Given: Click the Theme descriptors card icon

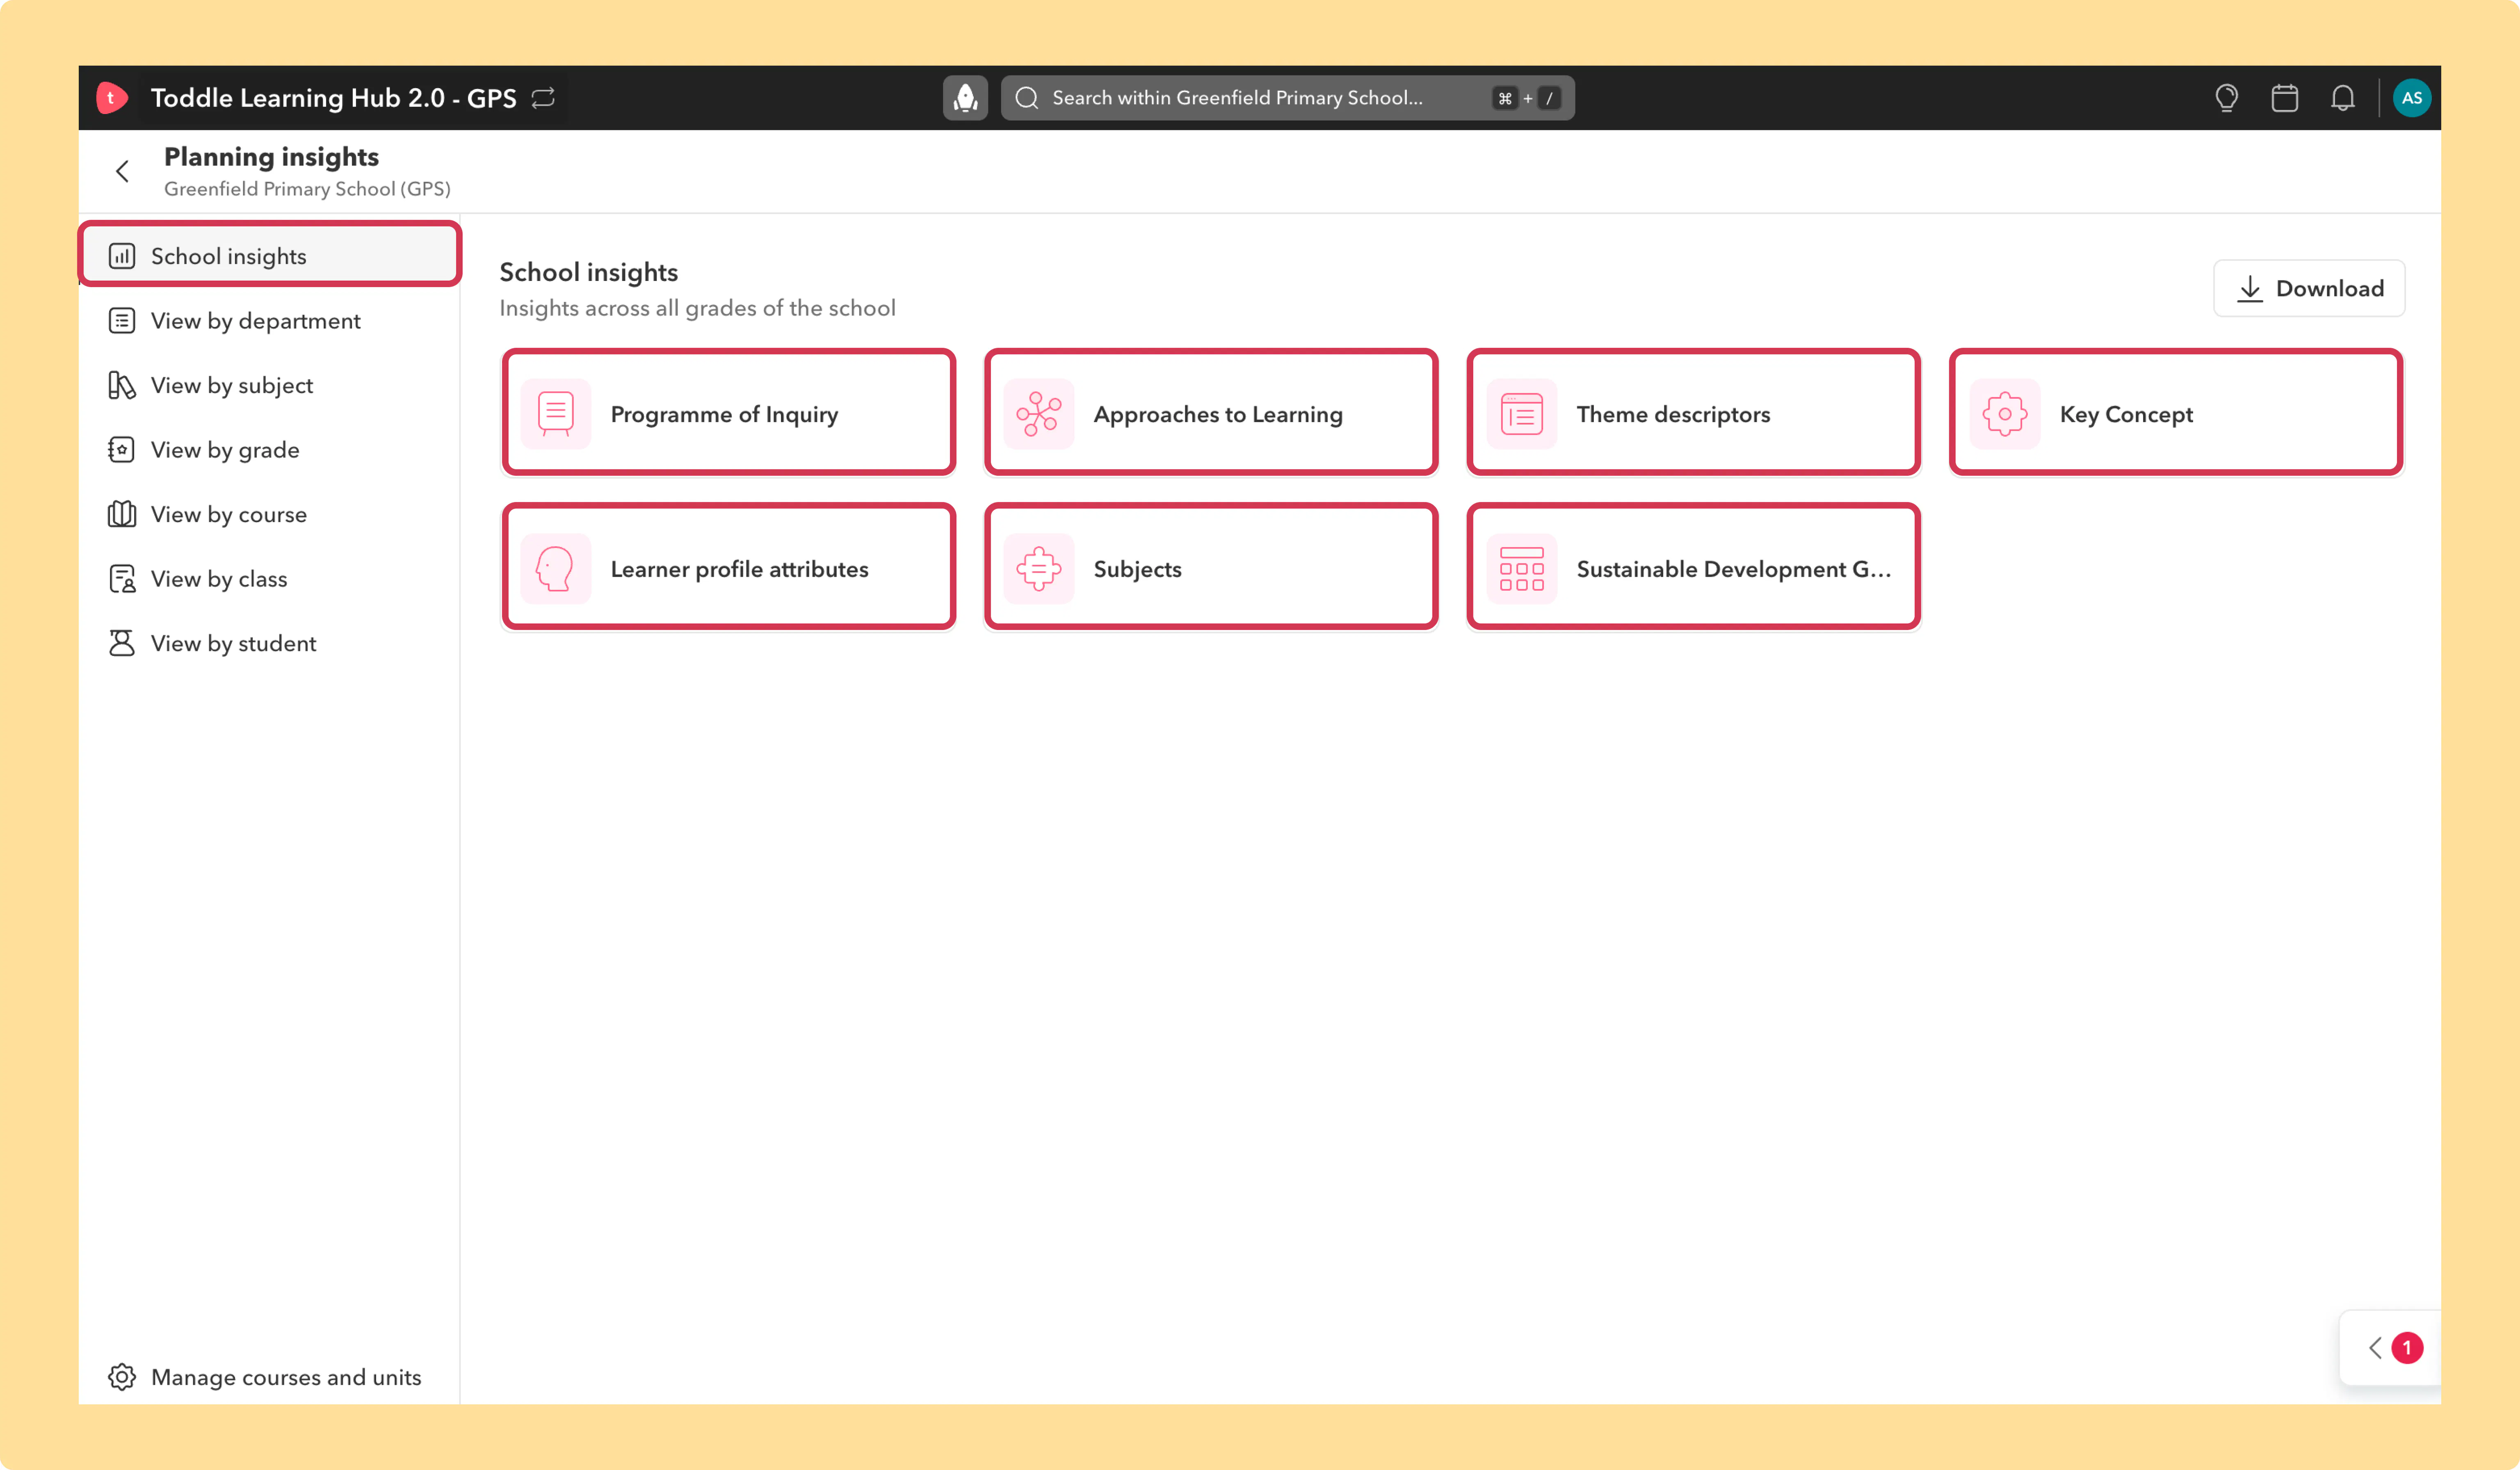Looking at the screenshot, I should pos(1522,414).
